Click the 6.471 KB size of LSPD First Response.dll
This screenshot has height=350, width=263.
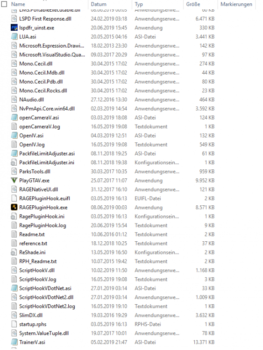[205, 19]
